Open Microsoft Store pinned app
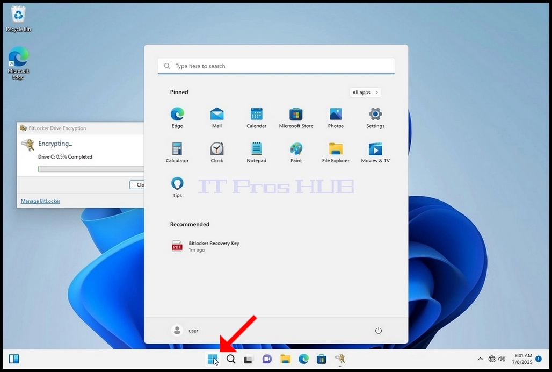 pyautogui.click(x=296, y=118)
